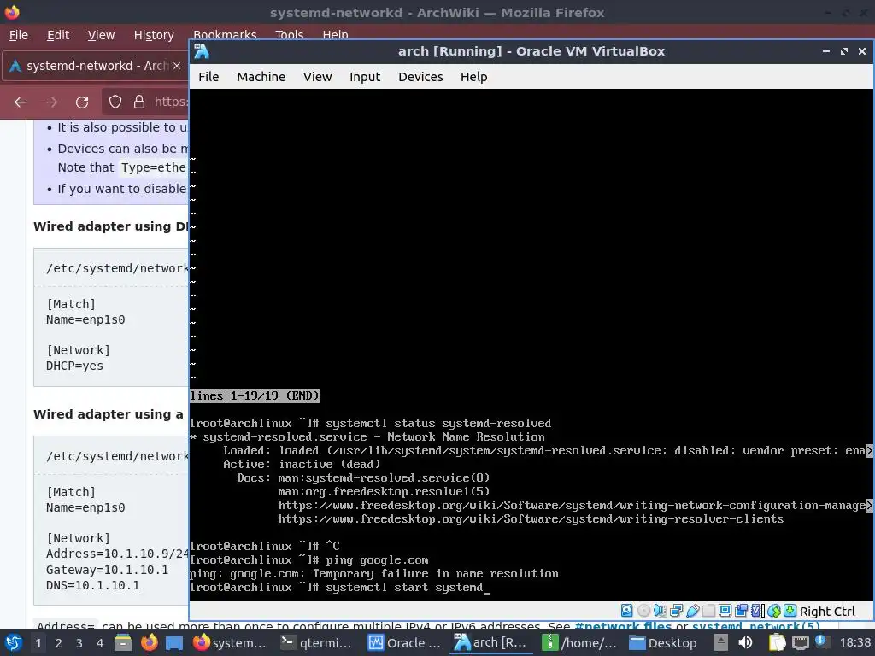Open the USB devices indicator in VirtualBox
The width and height of the screenshot is (875, 656).
tap(693, 610)
